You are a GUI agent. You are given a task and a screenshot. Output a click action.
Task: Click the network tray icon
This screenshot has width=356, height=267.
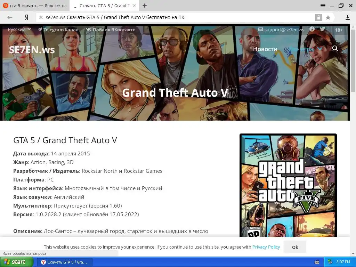pos(330,262)
